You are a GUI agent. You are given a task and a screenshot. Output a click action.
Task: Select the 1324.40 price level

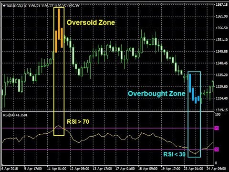(221, 98)
